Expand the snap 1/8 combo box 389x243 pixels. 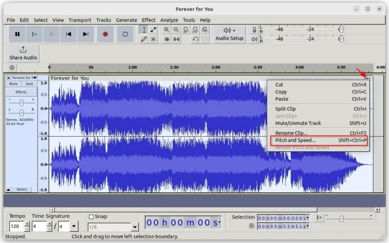tap(135, 227)
